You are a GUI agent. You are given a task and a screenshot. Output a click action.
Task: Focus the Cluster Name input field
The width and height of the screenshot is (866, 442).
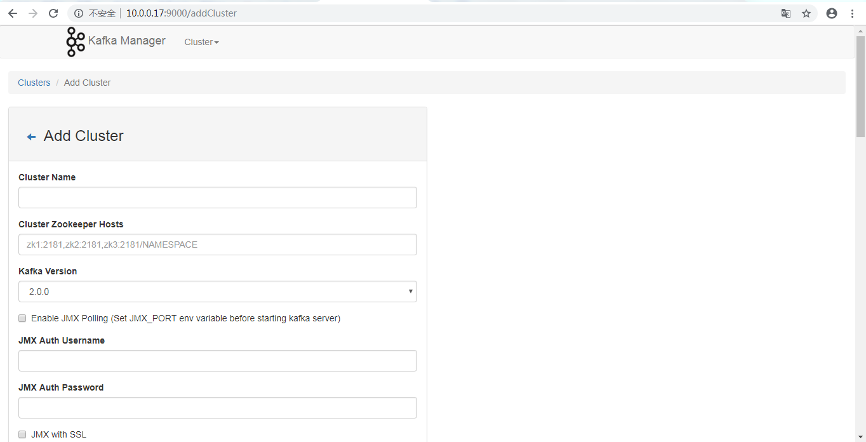(x=218, y=198)
